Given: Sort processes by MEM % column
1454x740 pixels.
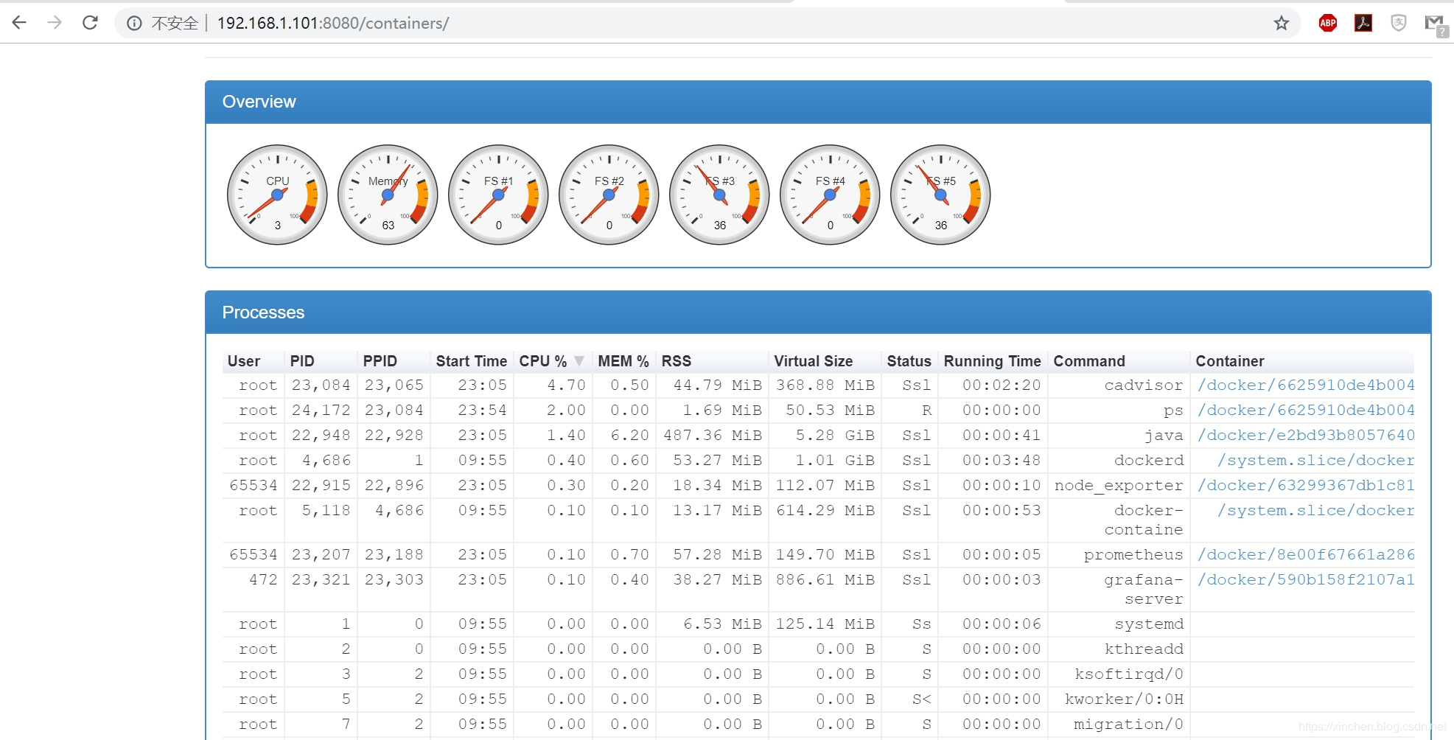Looking at the screenshot, I should pyautogui.click(x=623, y=361).
